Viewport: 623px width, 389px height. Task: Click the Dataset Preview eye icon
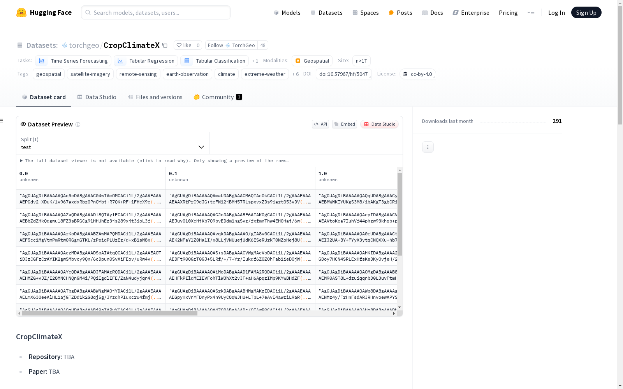[x=23, y=124]
